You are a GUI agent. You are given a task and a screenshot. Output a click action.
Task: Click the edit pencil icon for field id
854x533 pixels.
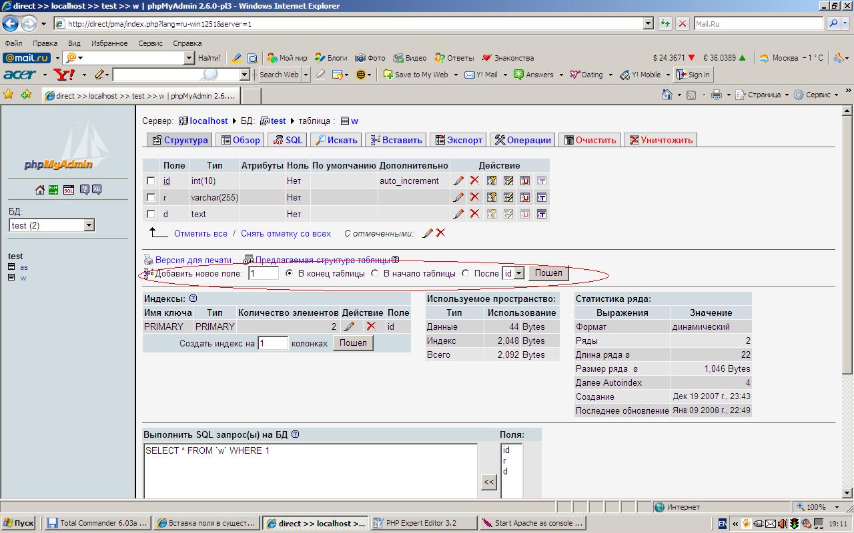(x=458, y=181)
